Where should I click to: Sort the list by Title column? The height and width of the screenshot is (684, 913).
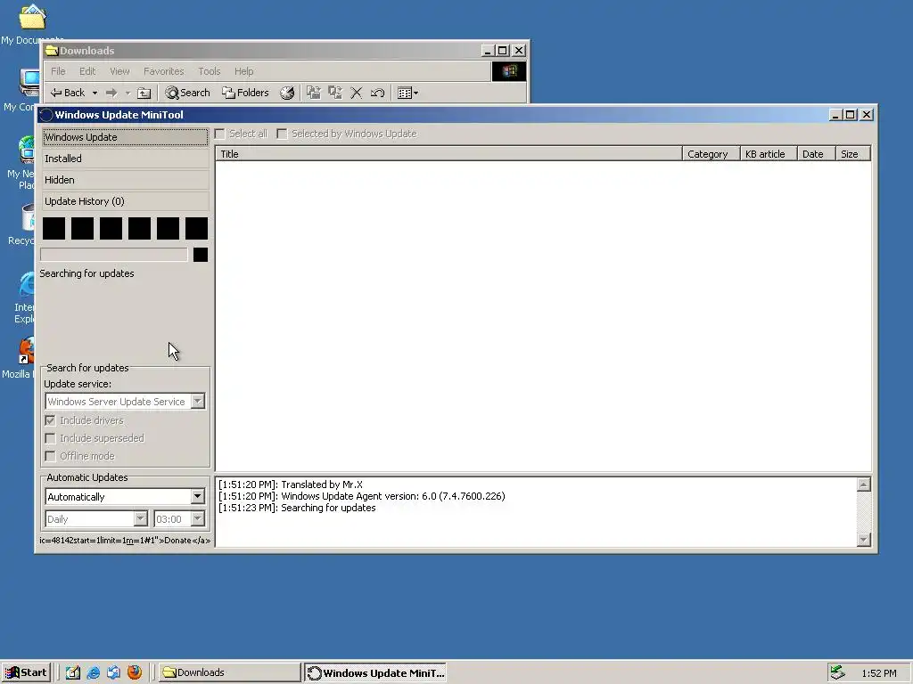click(449, 154)
